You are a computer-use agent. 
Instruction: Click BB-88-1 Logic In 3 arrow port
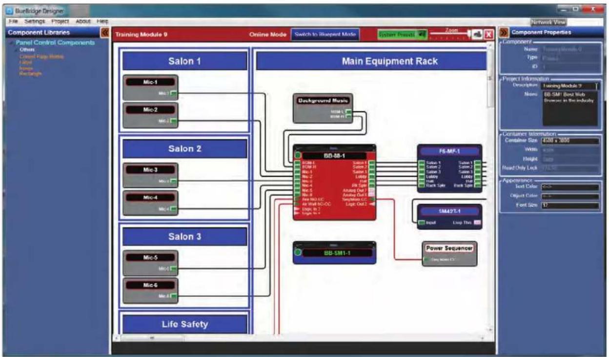(x=297, y=209)
